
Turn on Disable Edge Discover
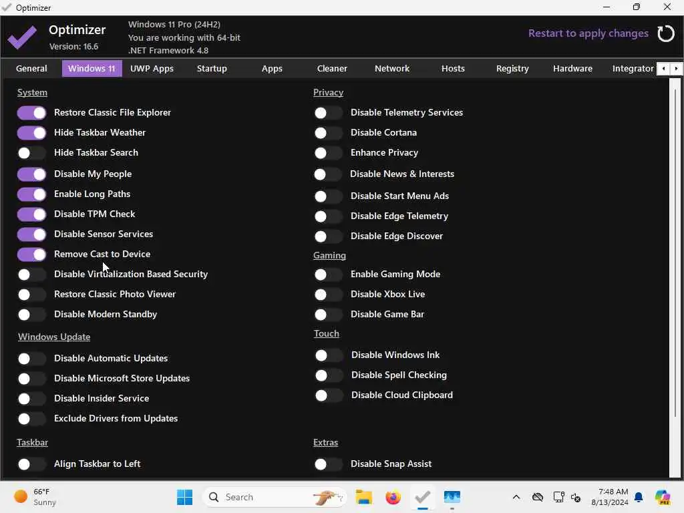click(x=328, y=236)
